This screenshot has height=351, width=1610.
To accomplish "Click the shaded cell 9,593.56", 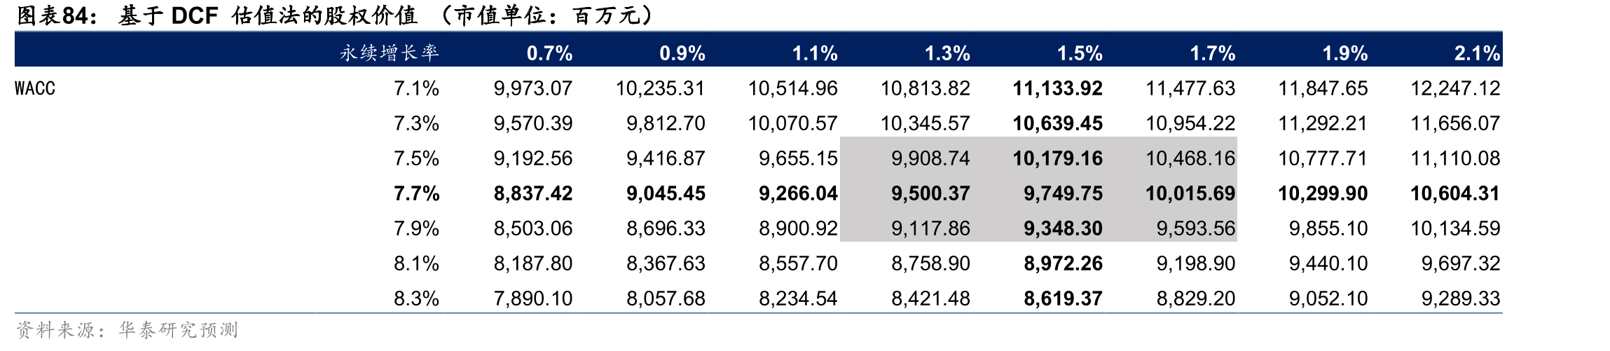I will point(1195,228).
